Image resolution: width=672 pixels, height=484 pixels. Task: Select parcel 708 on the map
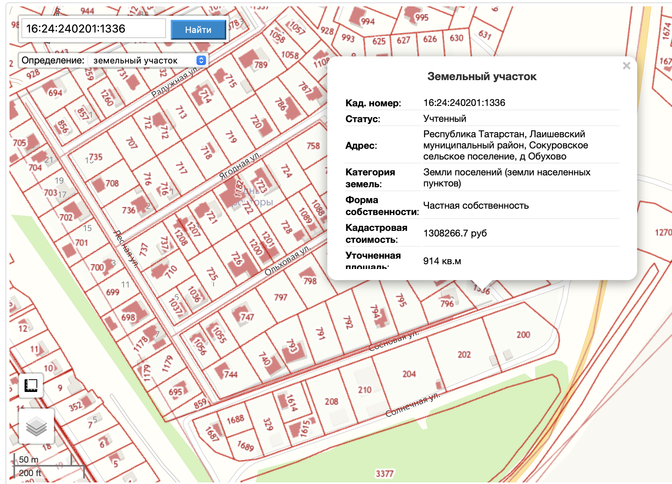click(x=112, y=183)
